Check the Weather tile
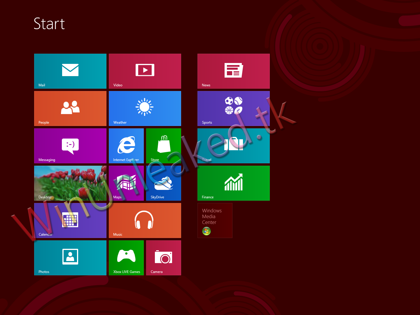 click(145, 108)
